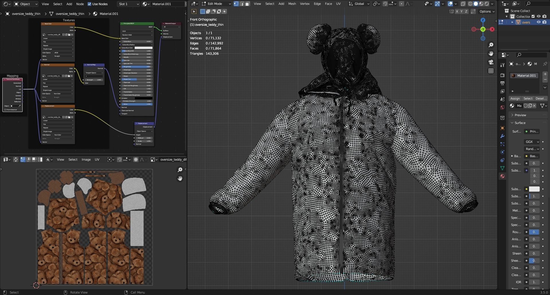Select rendered viewport shading
Image resolution: width=550 pixels, height=295 pixels.
click(x=487, y=4)
